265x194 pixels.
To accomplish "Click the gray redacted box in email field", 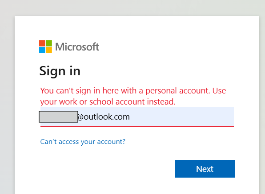I will [58, 116].
